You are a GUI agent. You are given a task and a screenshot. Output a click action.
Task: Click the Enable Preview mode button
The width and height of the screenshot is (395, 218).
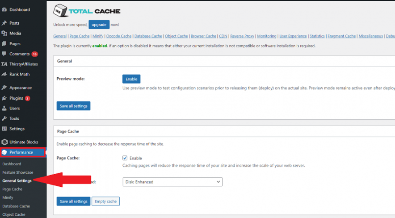click(x=131, y=79)
